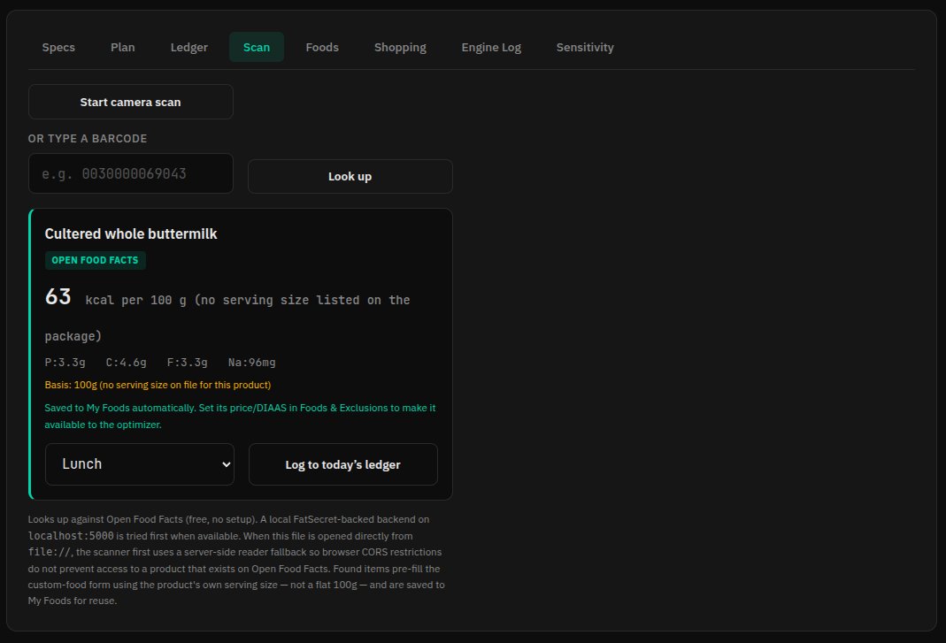Select the Scan tab
The height and width of the screenshot is (643, 946).
(x=257, y=47)
